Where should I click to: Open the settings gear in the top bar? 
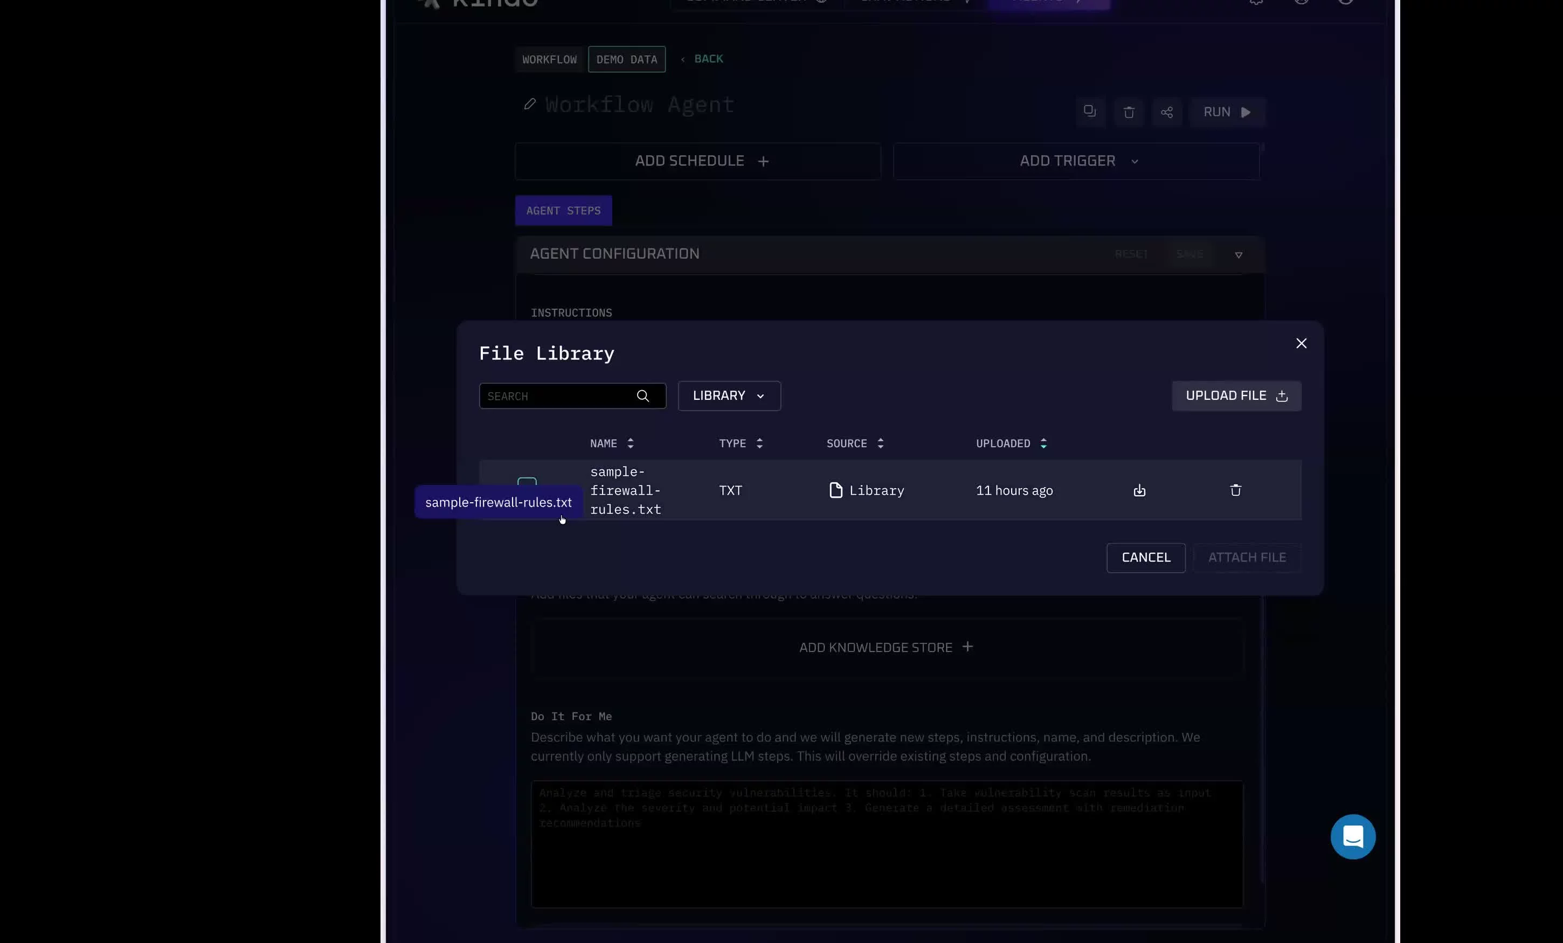[x=1255, y=3]
